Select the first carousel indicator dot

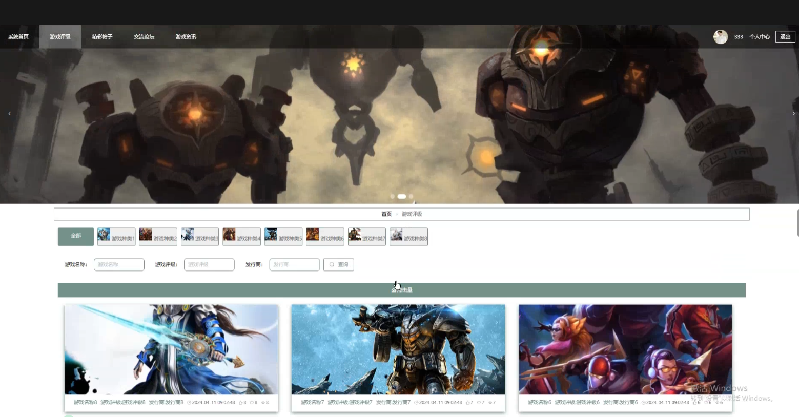click(x=393, y=196)
